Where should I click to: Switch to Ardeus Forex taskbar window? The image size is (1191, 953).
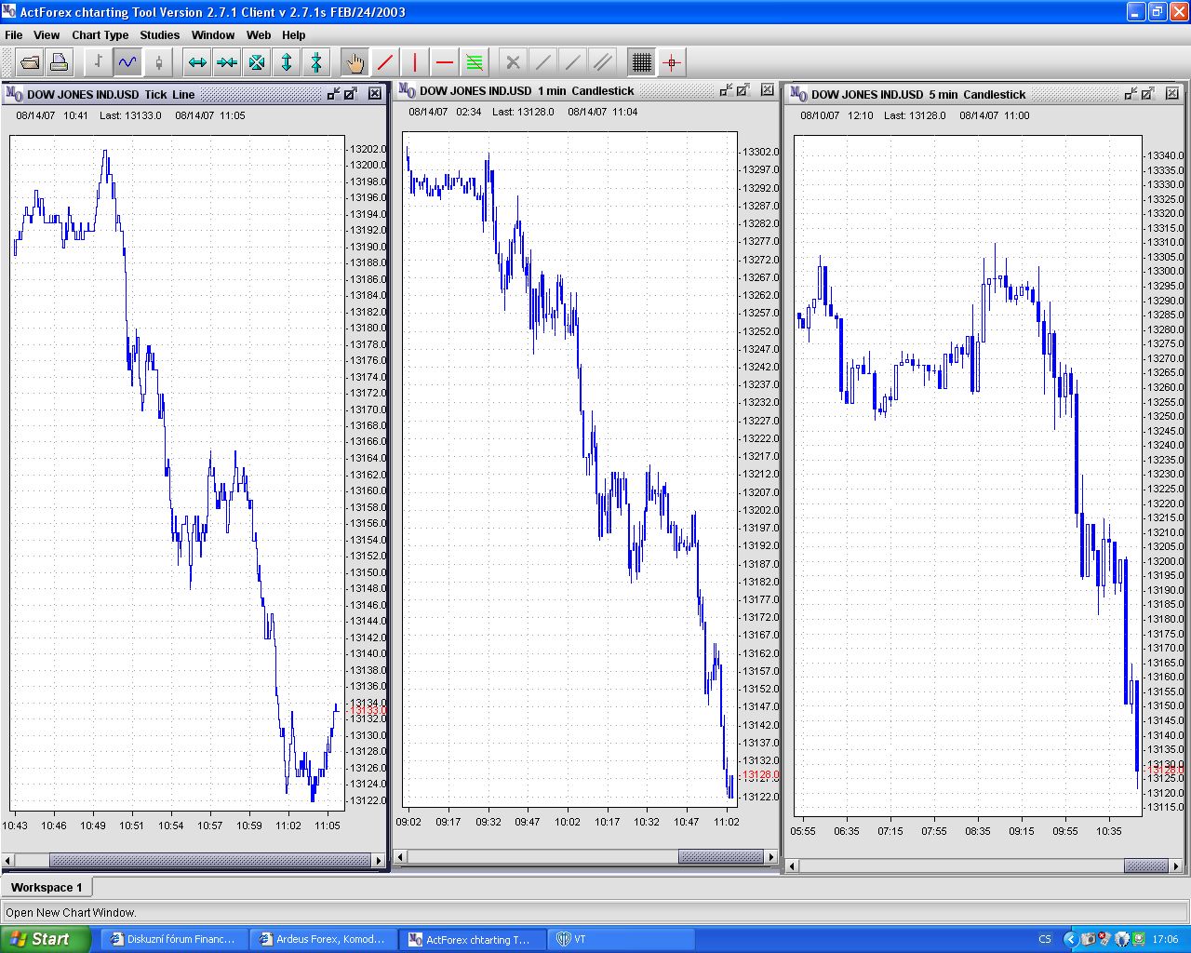pos(324,939)
